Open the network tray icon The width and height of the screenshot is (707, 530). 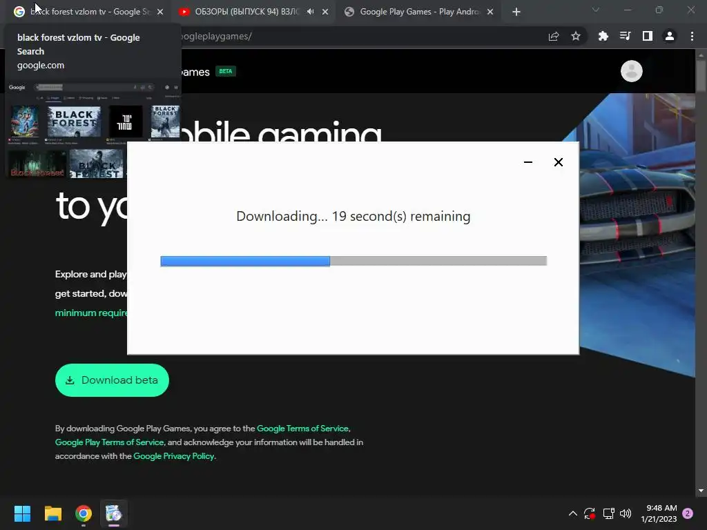point(608,513)
